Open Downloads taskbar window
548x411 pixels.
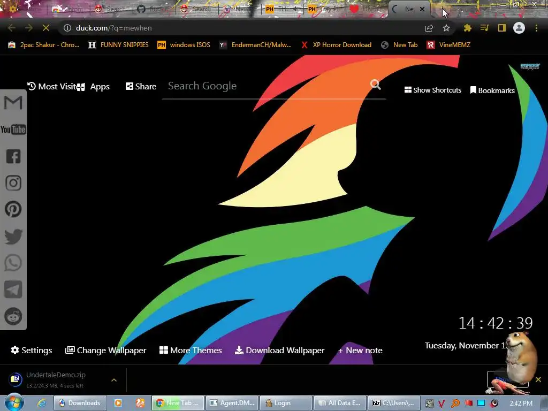point(79,403)
